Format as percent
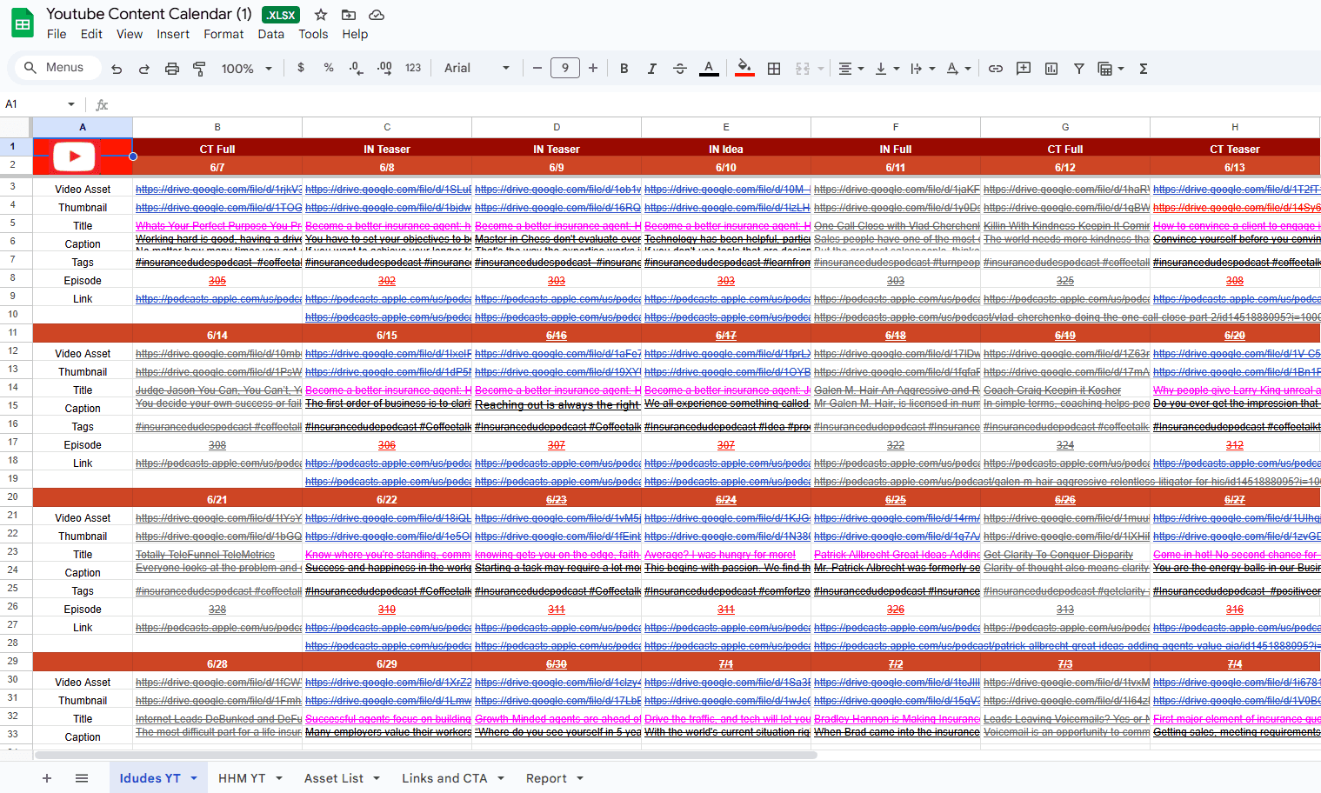1321x793 pixels. (329, 68)
